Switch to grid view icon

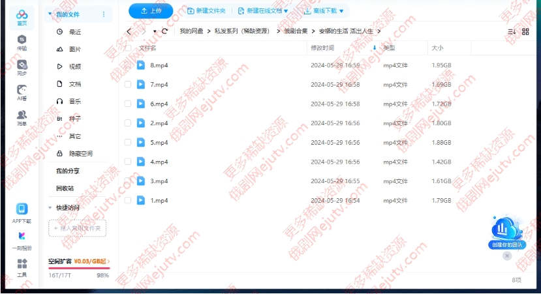coord(525,32)
